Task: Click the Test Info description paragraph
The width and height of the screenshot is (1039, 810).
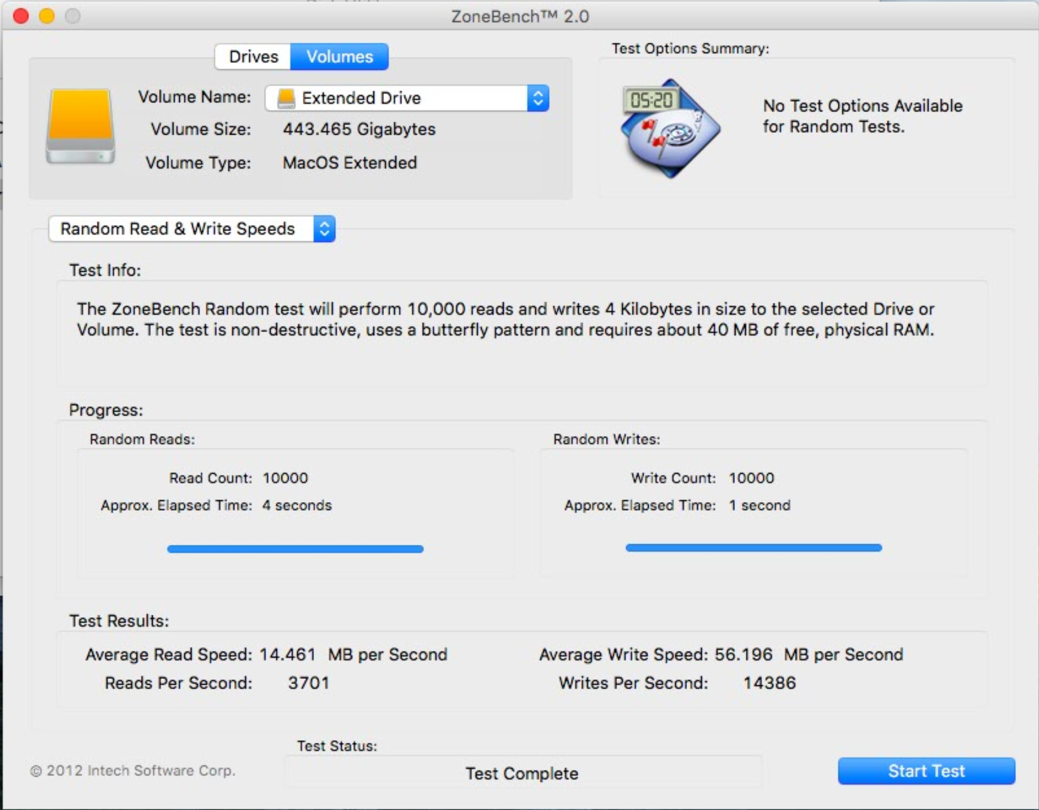Action: (506, 319)
